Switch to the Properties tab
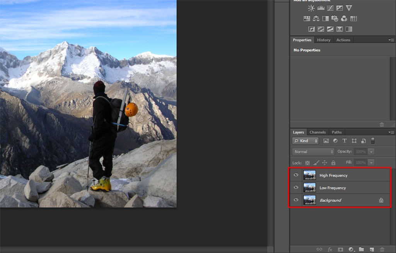 tap(302, 40)
